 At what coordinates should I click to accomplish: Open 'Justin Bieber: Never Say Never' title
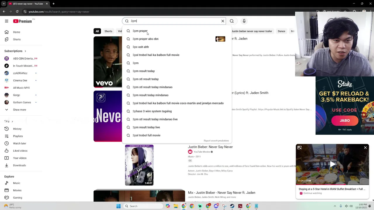[x=210, y=147]
